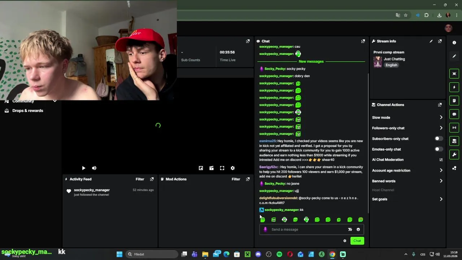Click the broadcast signal sidebar icon
The image size is (462, 260).
454,127
